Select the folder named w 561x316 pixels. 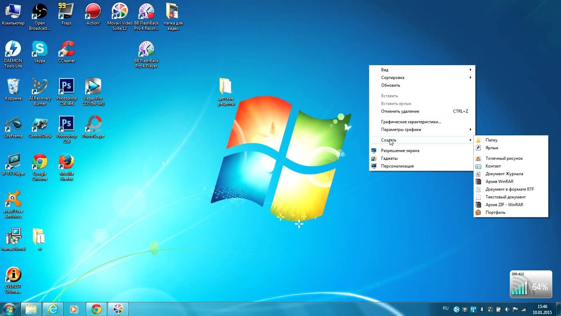39,240
